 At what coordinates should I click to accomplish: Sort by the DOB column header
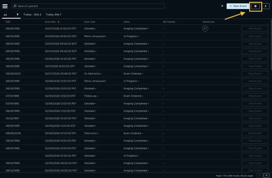(8, 22)
